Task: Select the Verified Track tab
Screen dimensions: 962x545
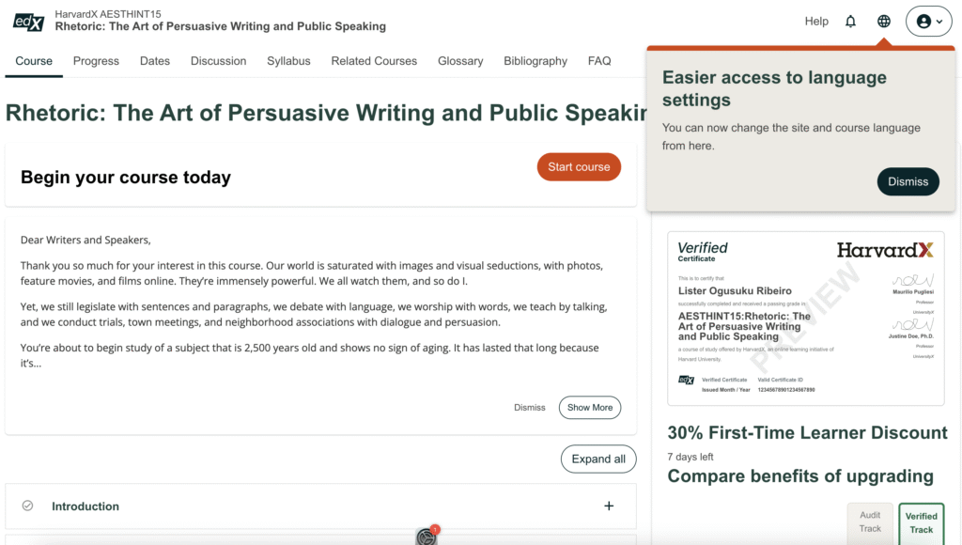Action: [x=921, y=523]
